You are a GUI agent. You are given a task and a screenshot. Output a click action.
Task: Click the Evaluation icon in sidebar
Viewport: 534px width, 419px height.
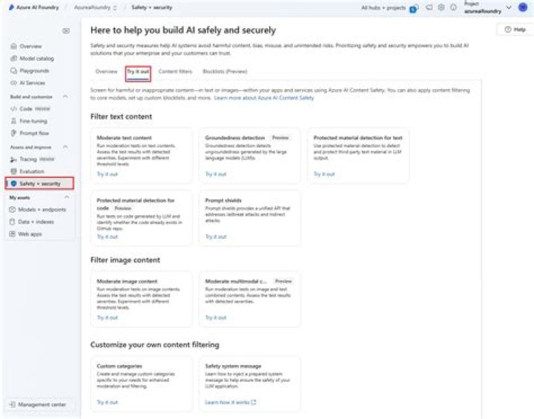coord(13,171)
